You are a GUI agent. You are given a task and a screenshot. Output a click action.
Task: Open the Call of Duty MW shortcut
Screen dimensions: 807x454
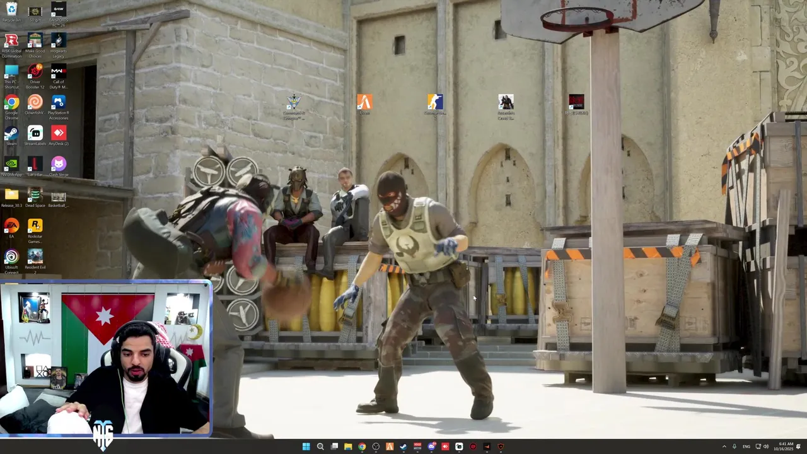58,76
